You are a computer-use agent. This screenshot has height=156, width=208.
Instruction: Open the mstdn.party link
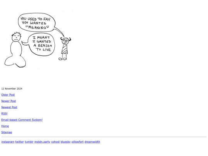click(42, 142)
